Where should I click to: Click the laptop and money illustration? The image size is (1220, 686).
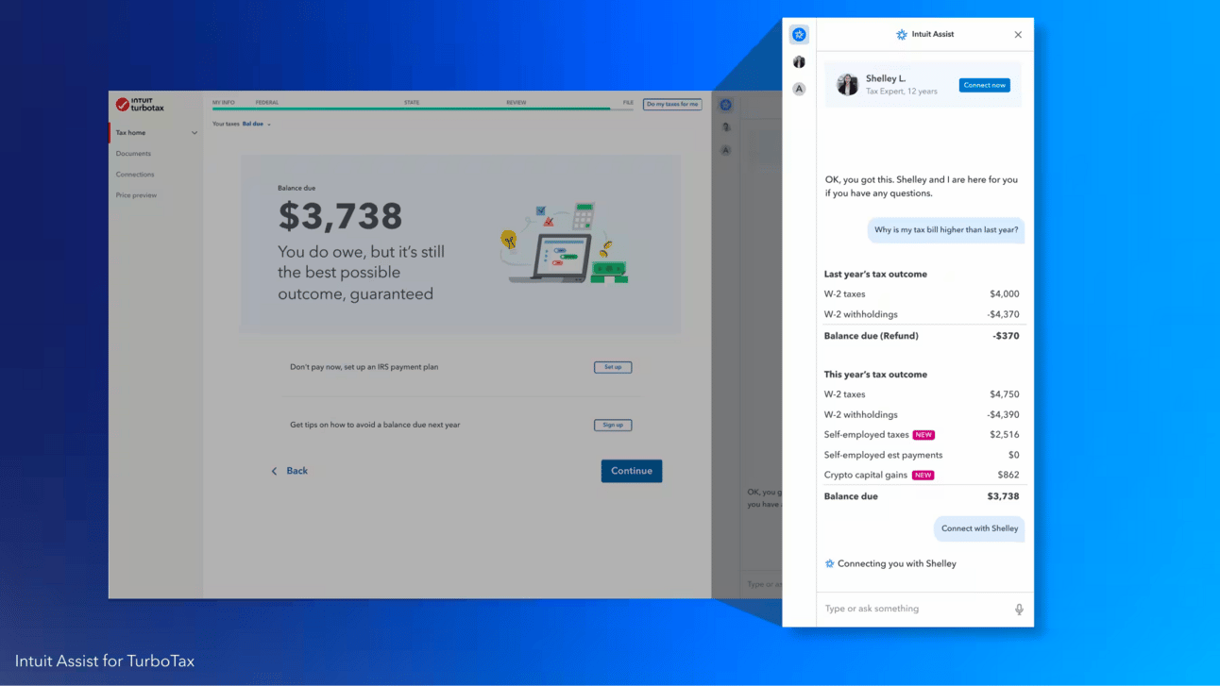coord(565,243)
